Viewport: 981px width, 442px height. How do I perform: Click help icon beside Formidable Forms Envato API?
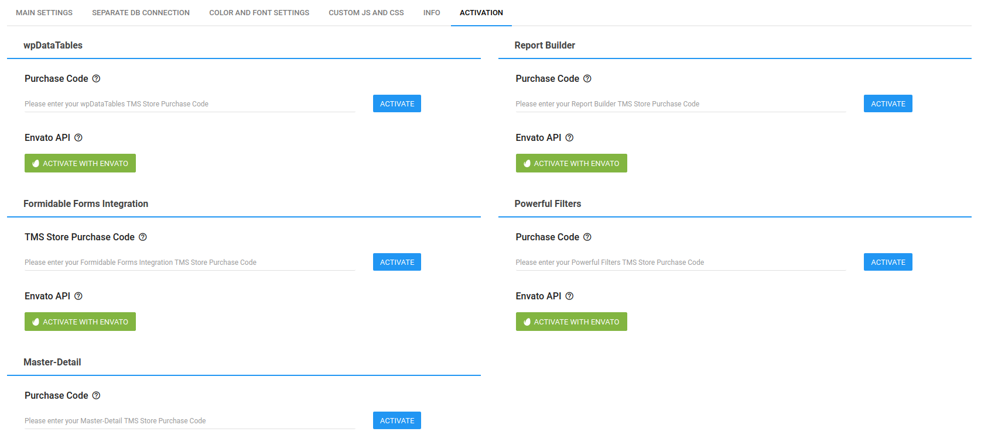coord(78,296)
